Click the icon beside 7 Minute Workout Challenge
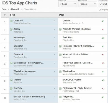This screenshot has height=103, width=108. [x=60, y=30]
